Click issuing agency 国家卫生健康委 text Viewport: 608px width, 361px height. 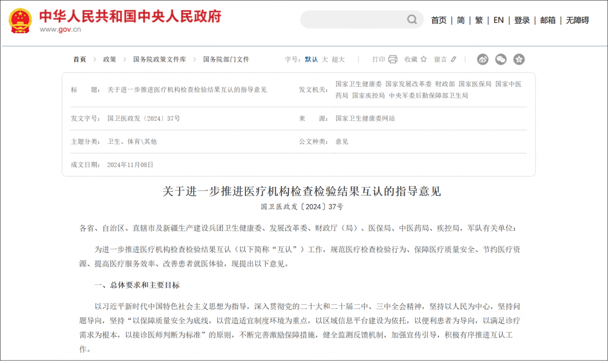click(358, 84)
